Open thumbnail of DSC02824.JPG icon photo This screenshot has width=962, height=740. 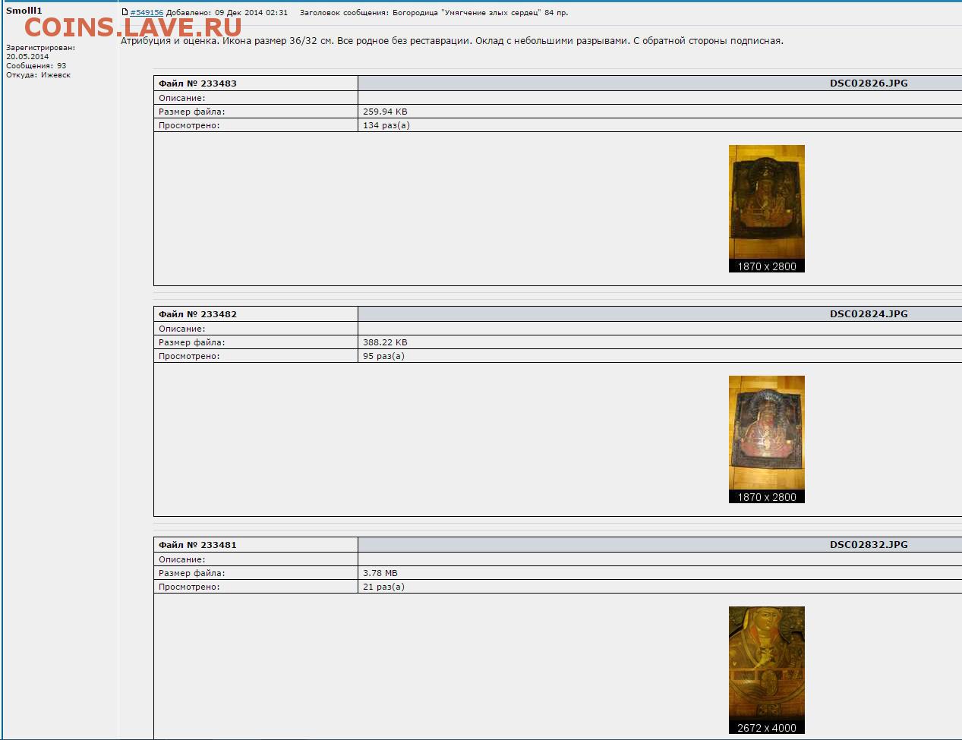tap(767, 439)
